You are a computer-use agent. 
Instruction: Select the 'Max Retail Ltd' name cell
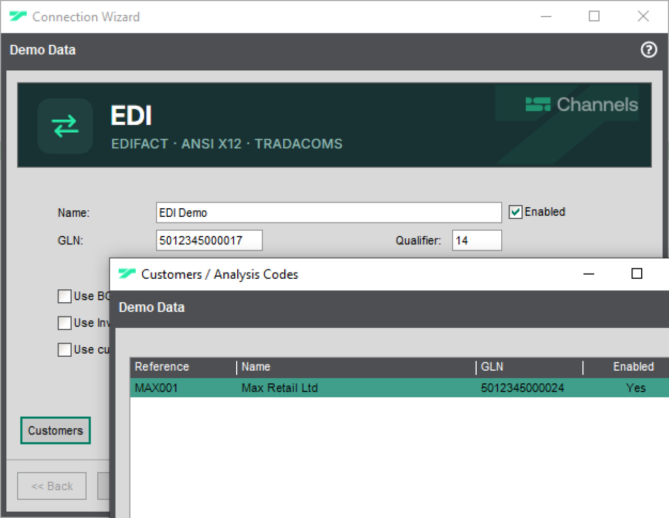click(356, 388)
